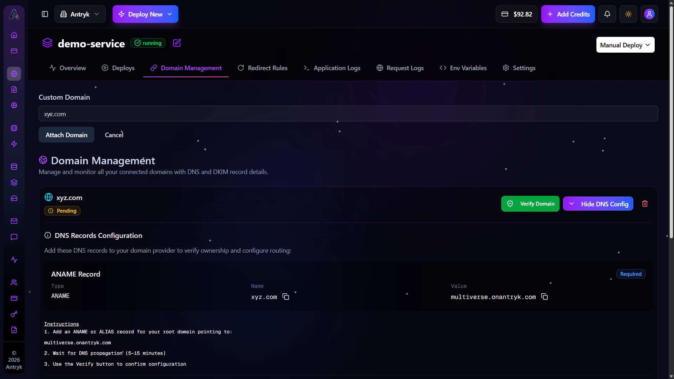Select the Domain Management tab
The image size is (674, 379).
tap(186, 68)
